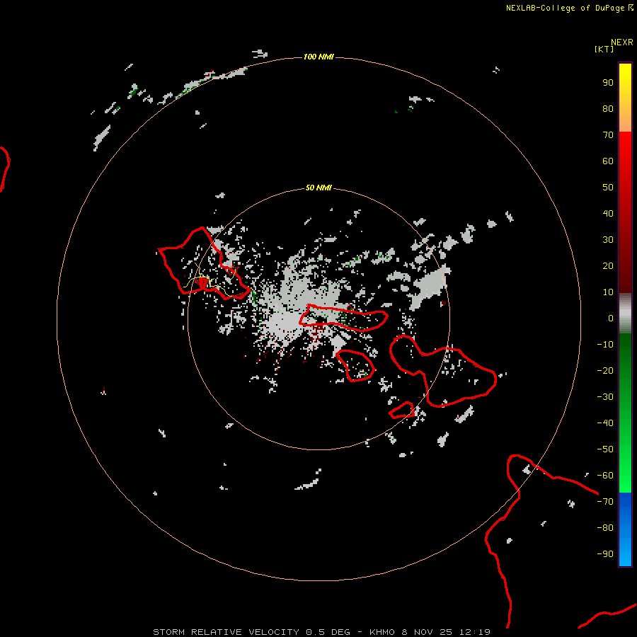Click the gray zero-velocity band on the color bar
The width and height of the screenshot is (637, 637).
tap(625, 314)
